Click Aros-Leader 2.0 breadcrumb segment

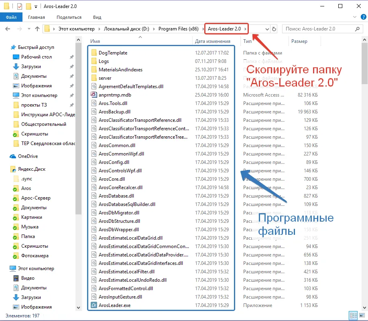[x=224, y=29]
